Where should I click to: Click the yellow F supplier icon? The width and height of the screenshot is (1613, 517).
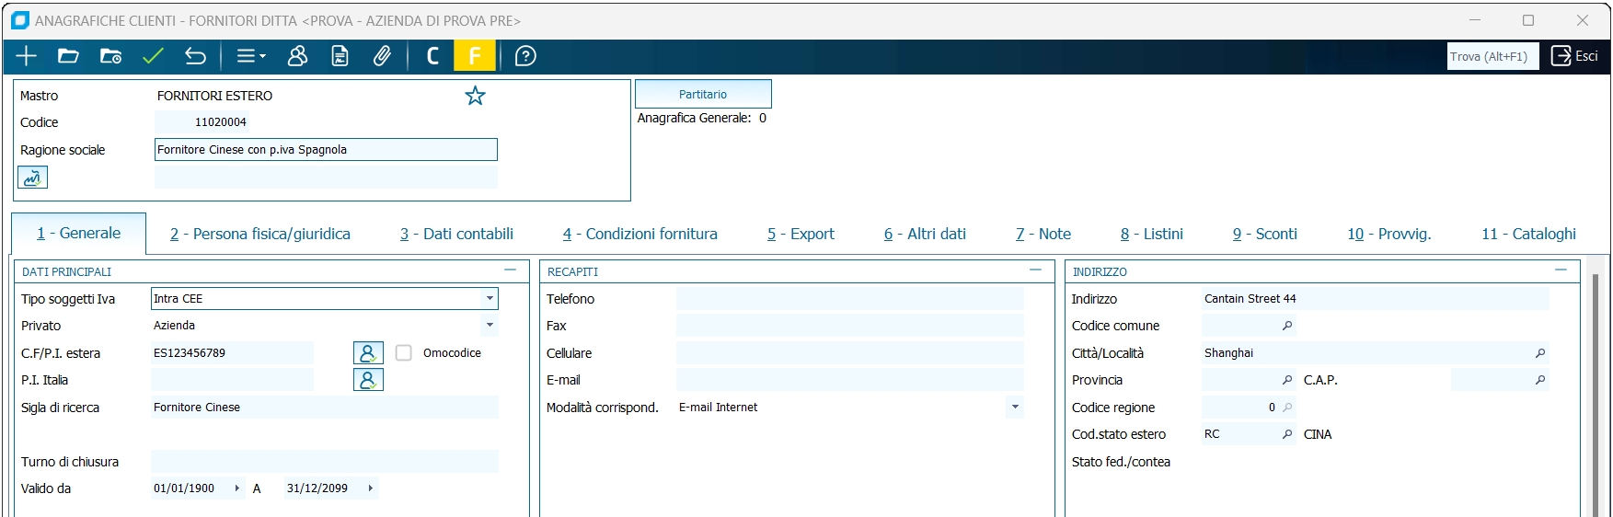point(475,56)
